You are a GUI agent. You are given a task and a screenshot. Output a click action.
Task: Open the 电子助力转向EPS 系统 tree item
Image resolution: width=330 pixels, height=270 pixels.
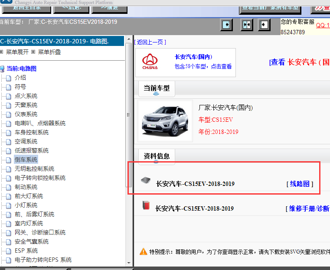tap(43, 260)
